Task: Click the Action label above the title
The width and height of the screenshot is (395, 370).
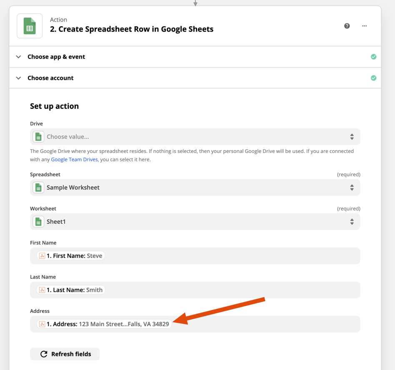Action: pyautogui.click(x=58, y=20)
